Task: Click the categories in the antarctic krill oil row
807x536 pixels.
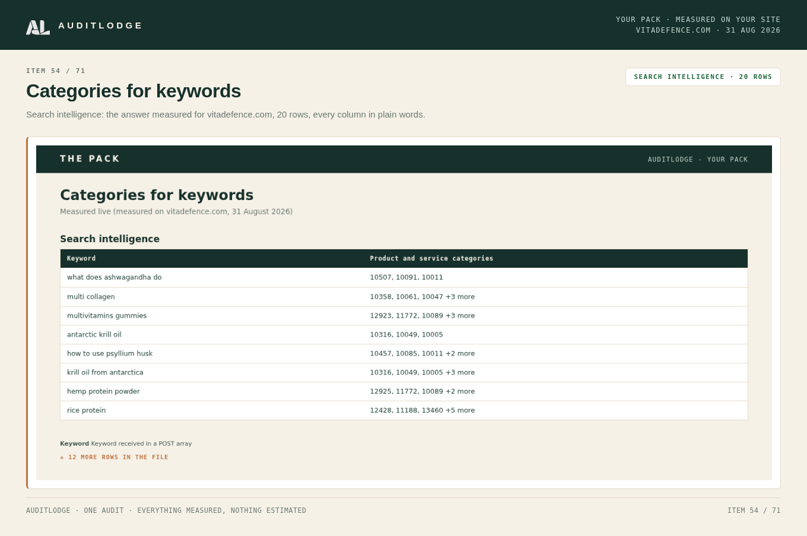Action: tap(406, 335)
